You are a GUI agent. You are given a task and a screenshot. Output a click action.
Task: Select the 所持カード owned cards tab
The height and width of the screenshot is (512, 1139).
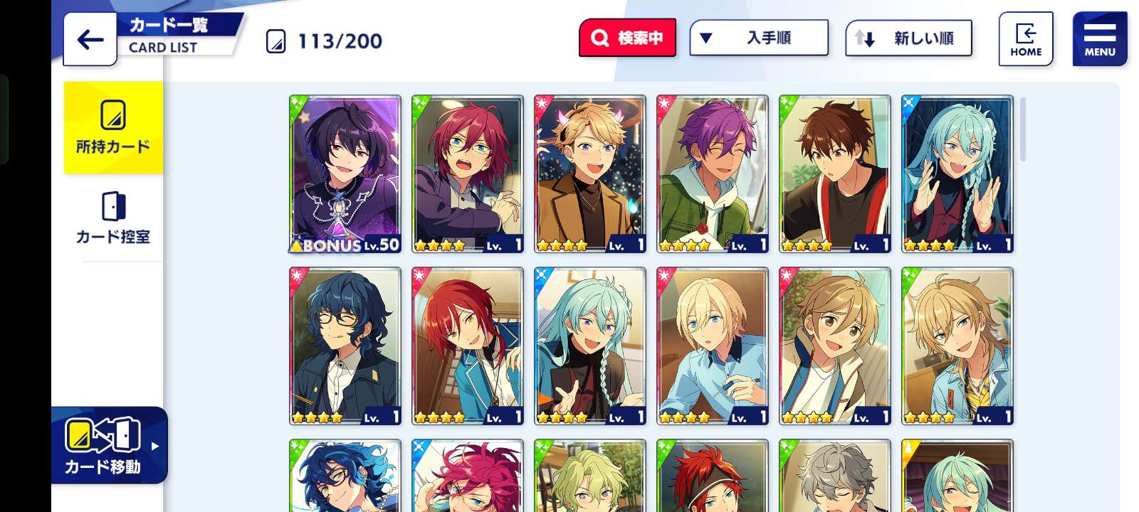coord(113,128)
